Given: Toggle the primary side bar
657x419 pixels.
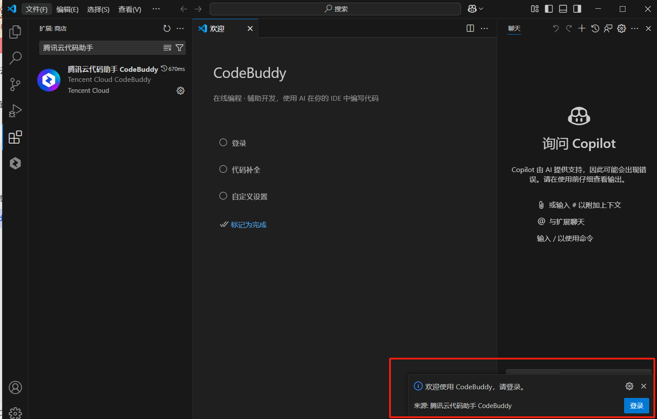Looking at the screenshot, I should click(x=549, y=9).
